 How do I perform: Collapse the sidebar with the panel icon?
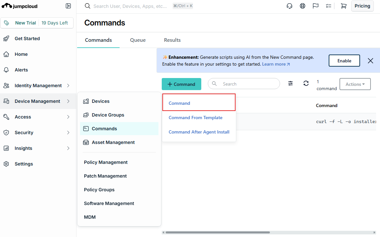(68, 6)
